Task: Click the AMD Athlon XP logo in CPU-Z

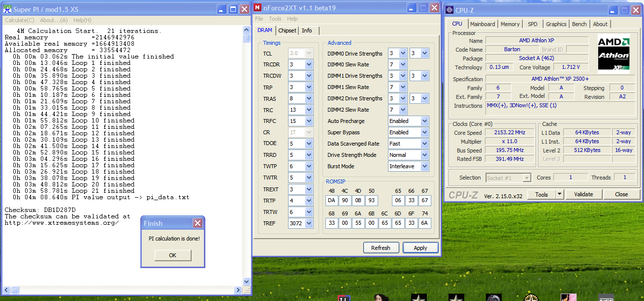Action: pyautogui.click(x=613, y=55)
